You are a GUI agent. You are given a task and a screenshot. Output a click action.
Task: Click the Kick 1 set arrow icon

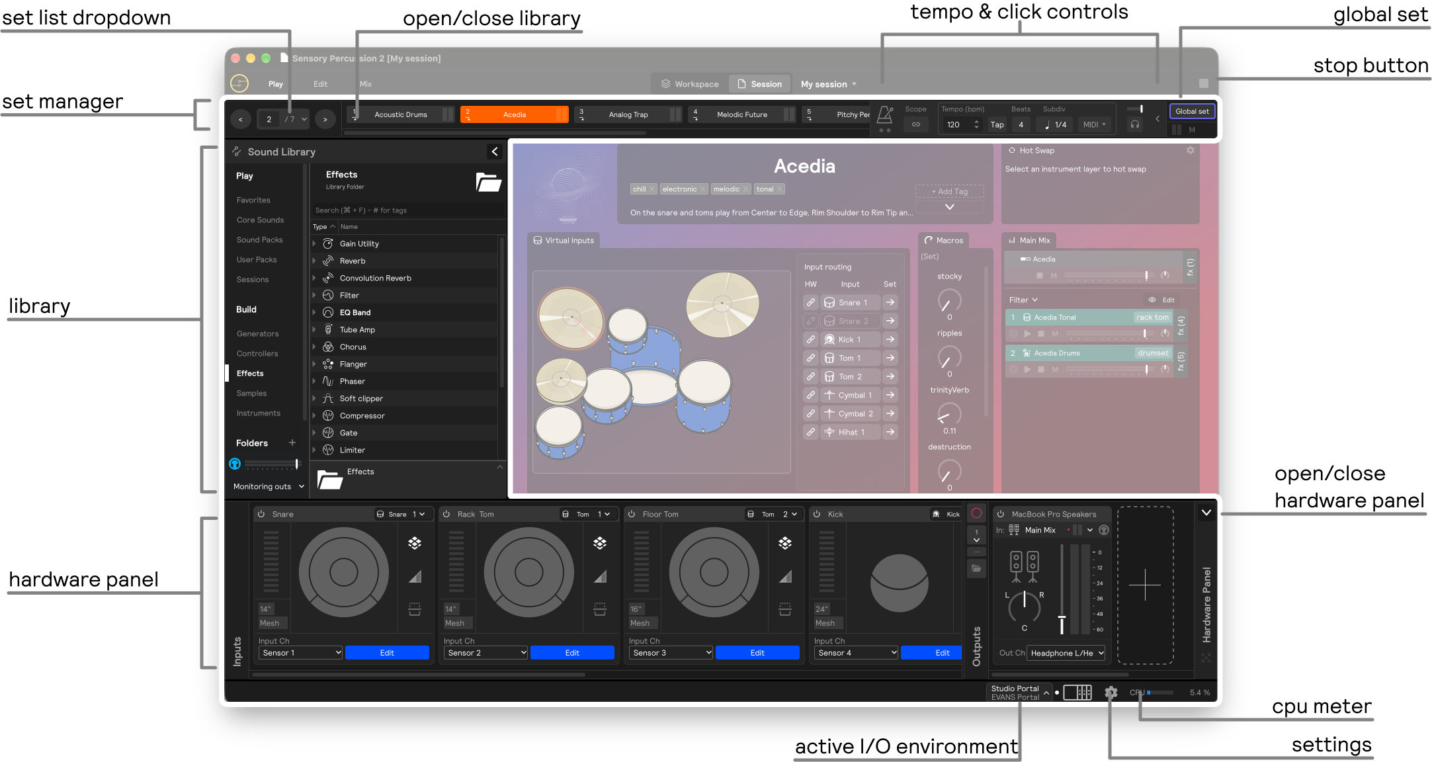[890, 339]
